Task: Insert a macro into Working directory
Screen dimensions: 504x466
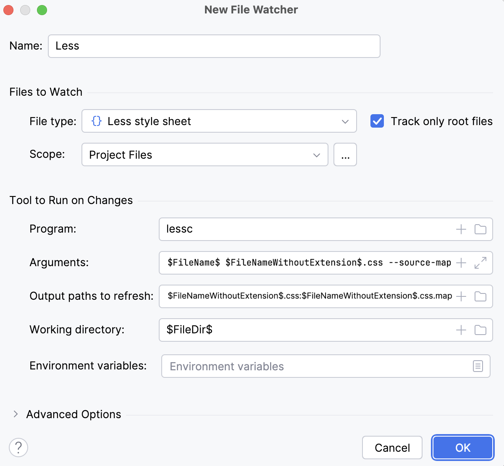Action: click(461, 330)
